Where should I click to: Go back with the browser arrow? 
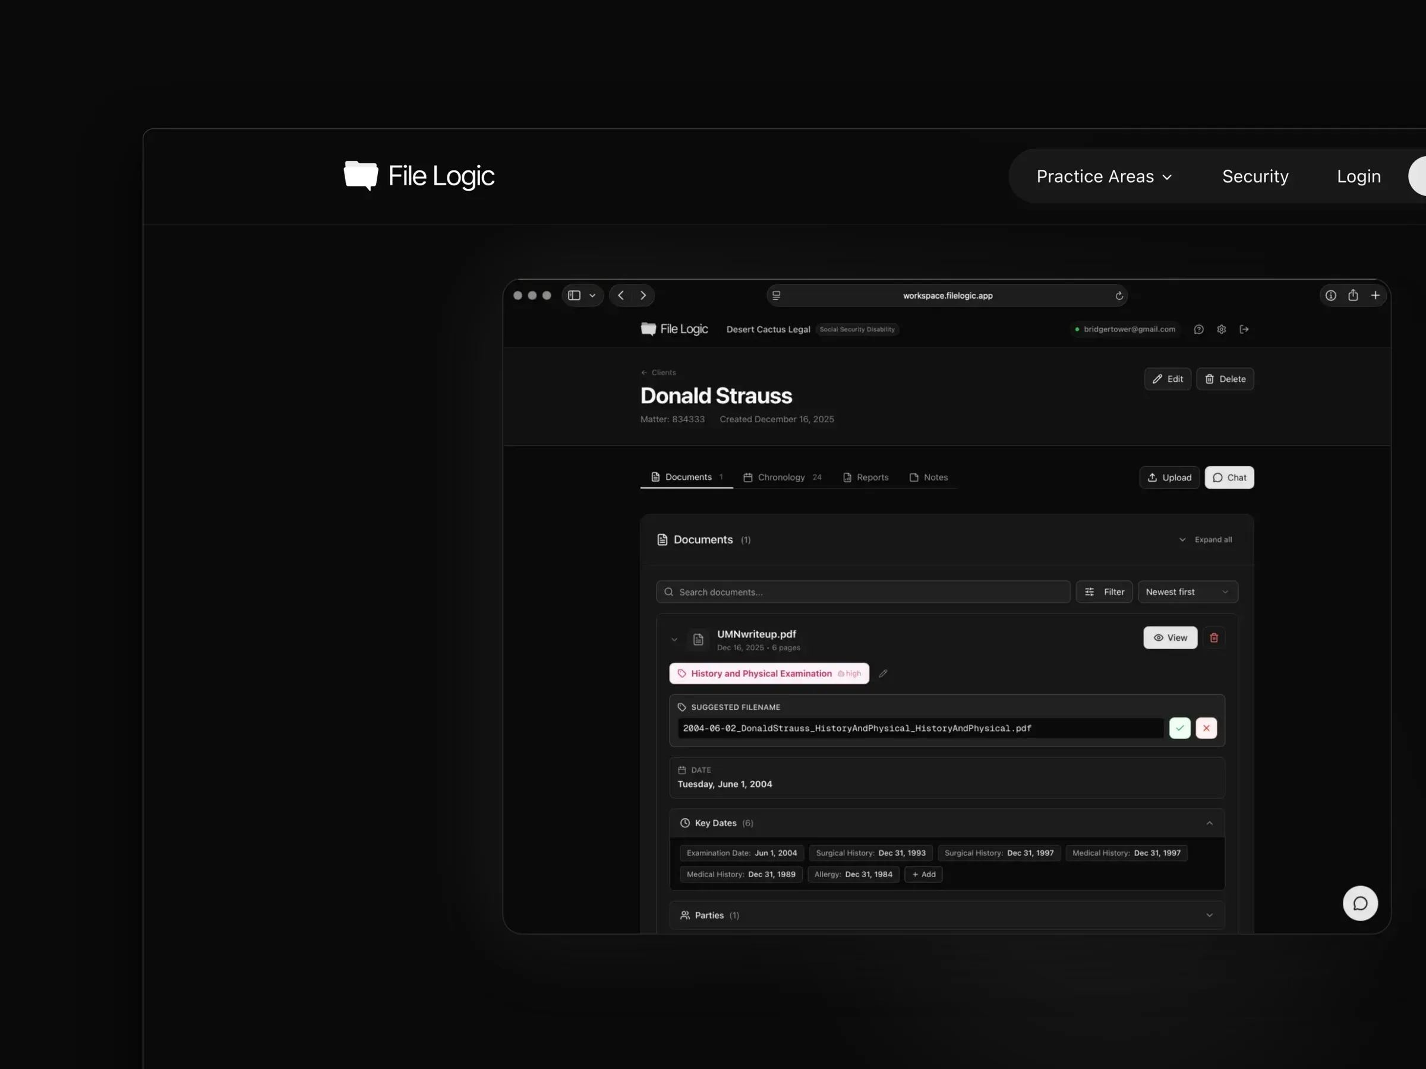[621, 295]
